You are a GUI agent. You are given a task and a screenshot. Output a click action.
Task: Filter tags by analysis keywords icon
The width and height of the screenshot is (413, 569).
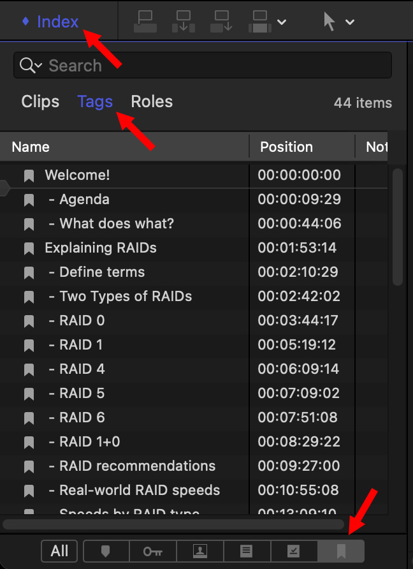point(199,551)
